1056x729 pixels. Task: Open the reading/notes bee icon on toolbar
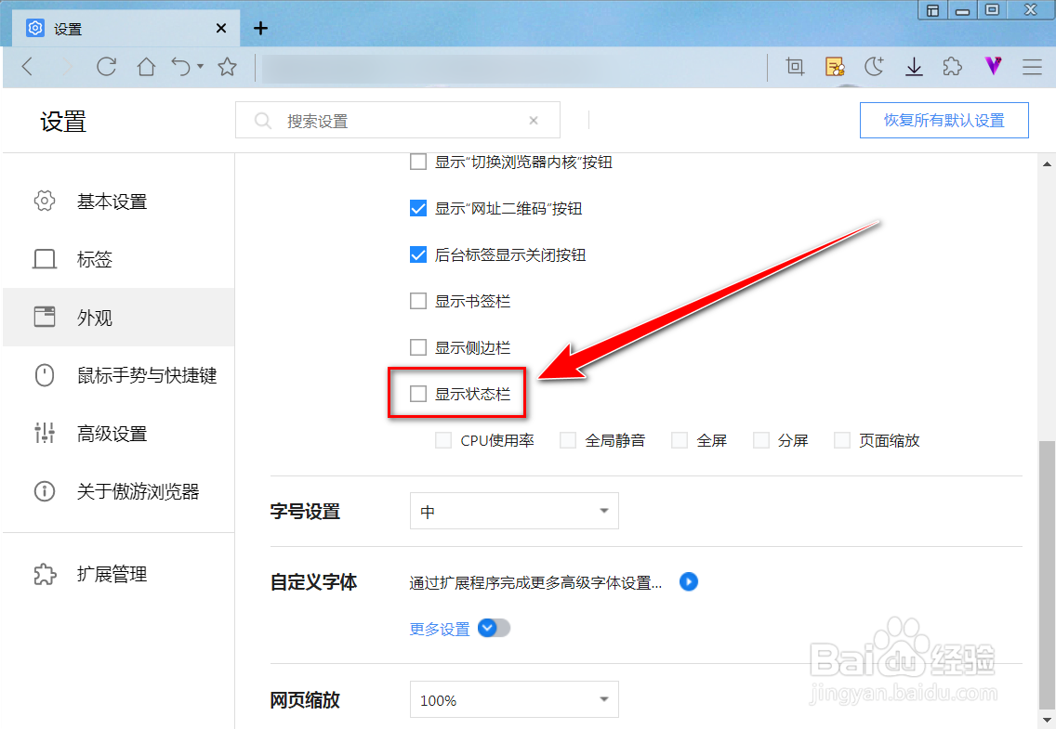point(835,66)
